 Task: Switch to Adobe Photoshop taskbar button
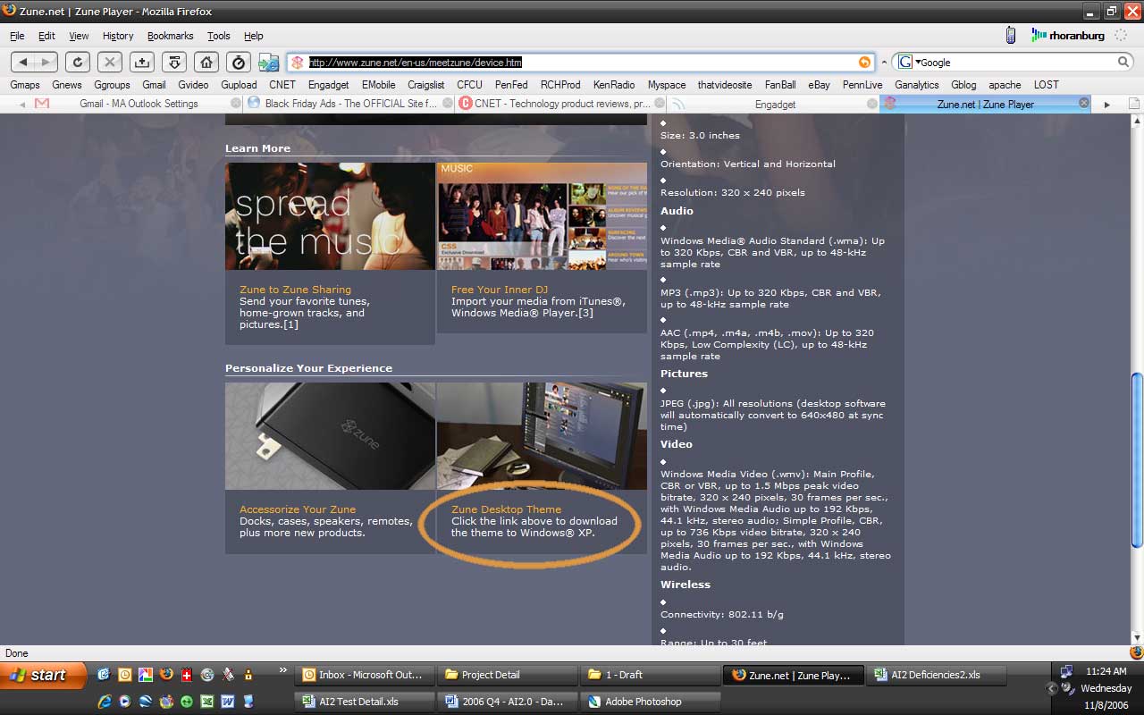click(x=651, y=702)
